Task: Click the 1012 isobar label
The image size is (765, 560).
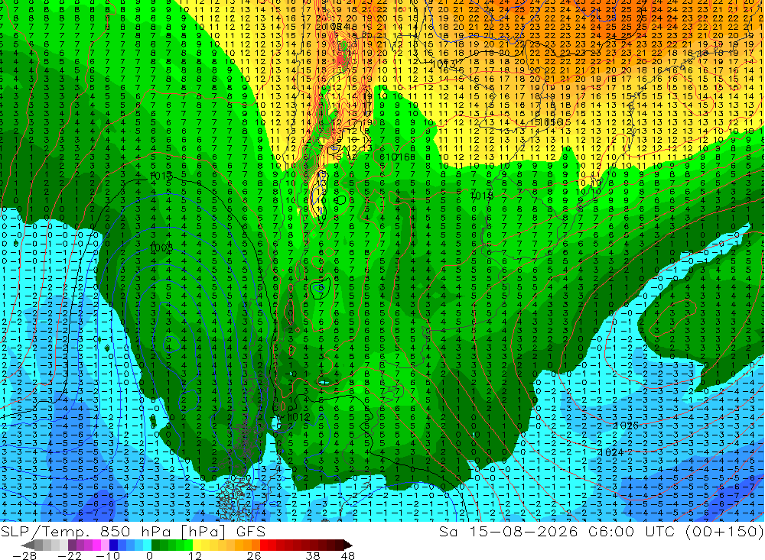Action: (x=298, y=417)
